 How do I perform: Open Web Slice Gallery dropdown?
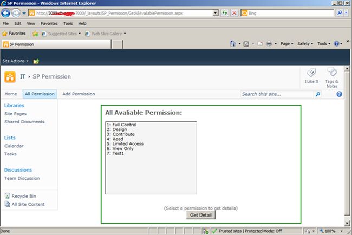(x=106, y=34)
